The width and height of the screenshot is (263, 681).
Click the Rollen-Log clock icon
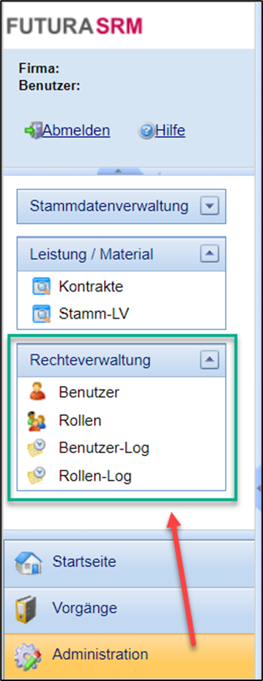pos(37,476)
